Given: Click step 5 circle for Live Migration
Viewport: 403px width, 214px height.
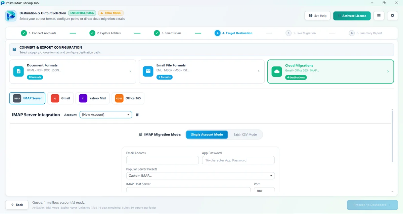Looking at the screenshot, I should (288, 33).
